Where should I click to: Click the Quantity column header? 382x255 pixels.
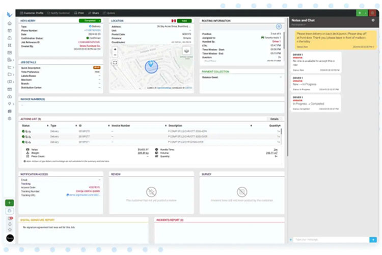point(275,125)
